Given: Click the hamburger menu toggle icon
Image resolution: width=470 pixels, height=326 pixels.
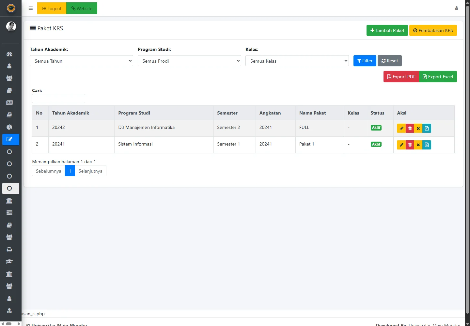Looking at the screenshot, I should (31, 8).
